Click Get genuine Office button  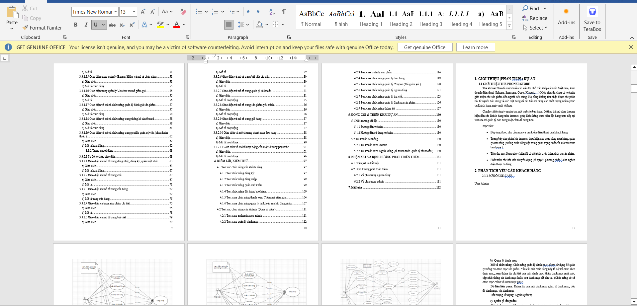pyautogui.click(x=425, y=47)
